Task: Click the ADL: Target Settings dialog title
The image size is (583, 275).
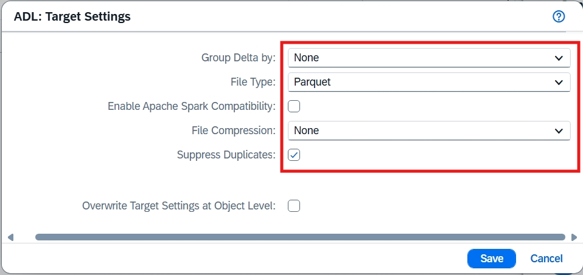Action: [x=72, y=17]
